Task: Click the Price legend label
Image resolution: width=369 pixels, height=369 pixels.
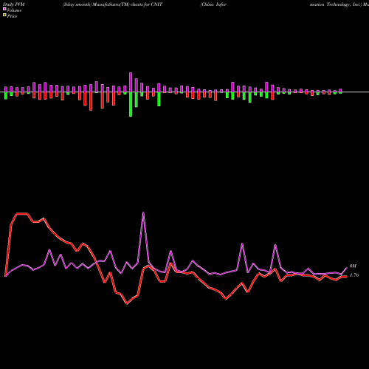Action: [x=12, y=16]
